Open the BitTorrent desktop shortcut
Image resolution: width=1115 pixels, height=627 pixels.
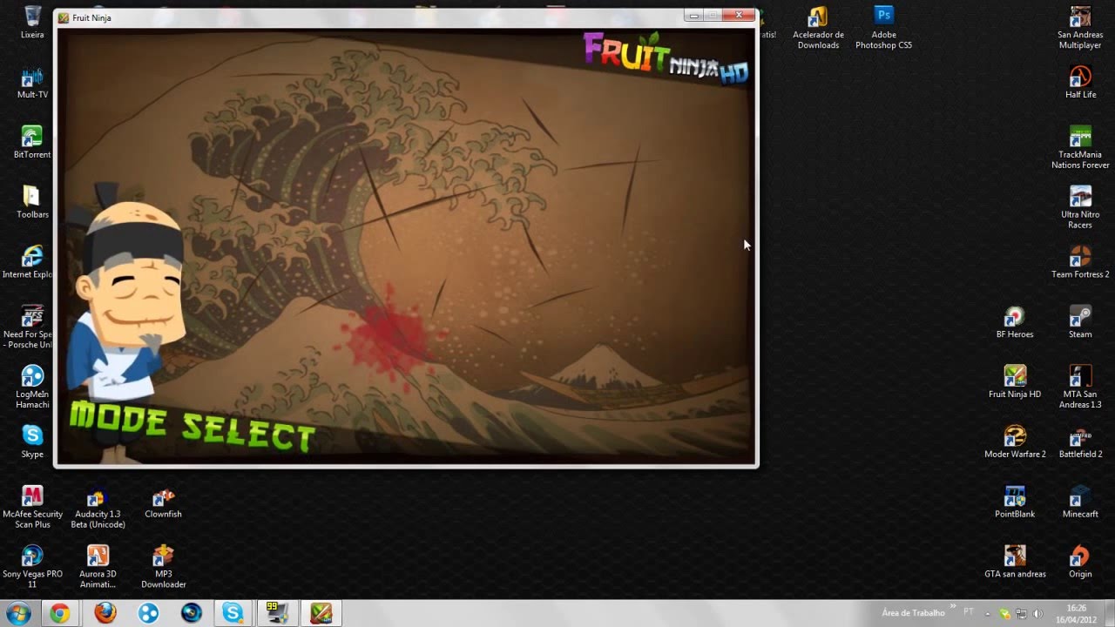tap(32, 143)
